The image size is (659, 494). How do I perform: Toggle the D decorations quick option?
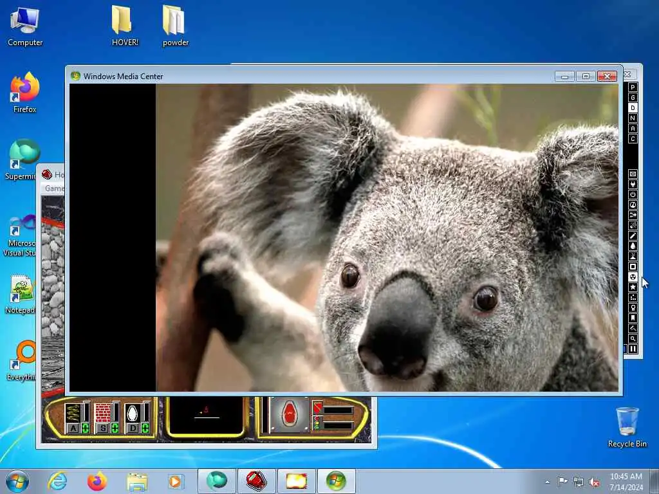[x=633, y=107]
